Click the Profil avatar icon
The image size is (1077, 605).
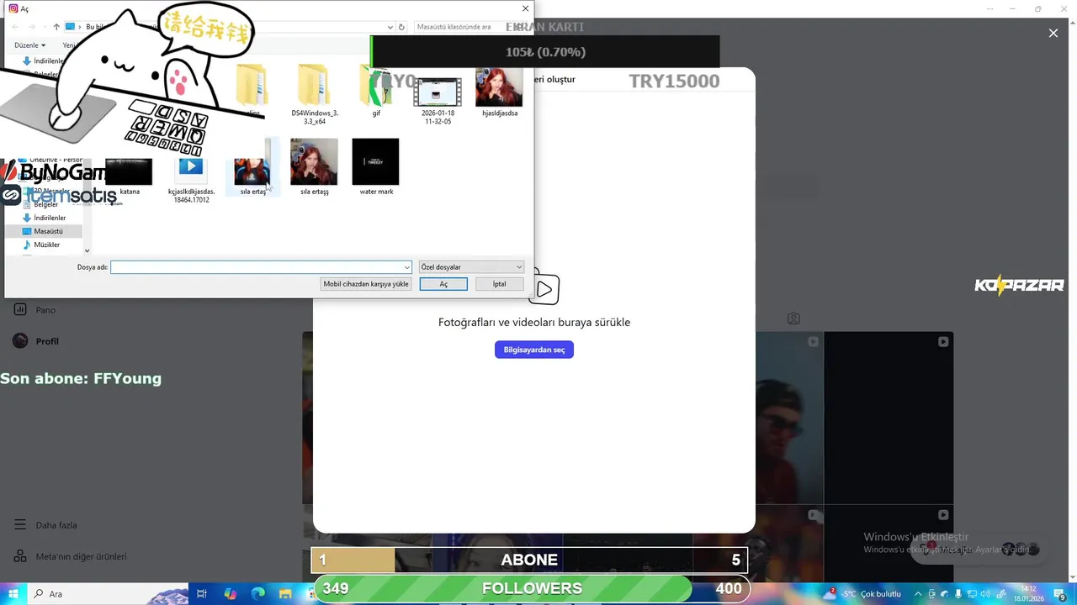pyautogui.click(x=20, y=341)
